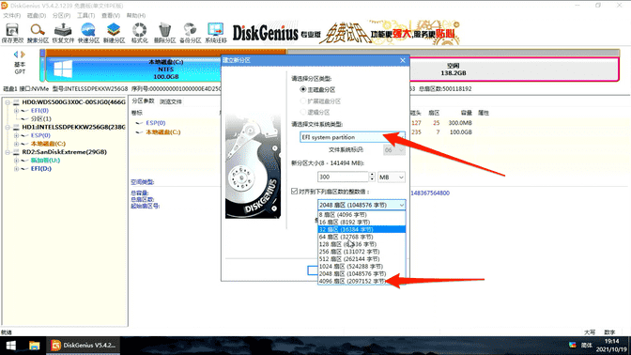Select 分区(1) in the disk tree

tap(41, 118)
